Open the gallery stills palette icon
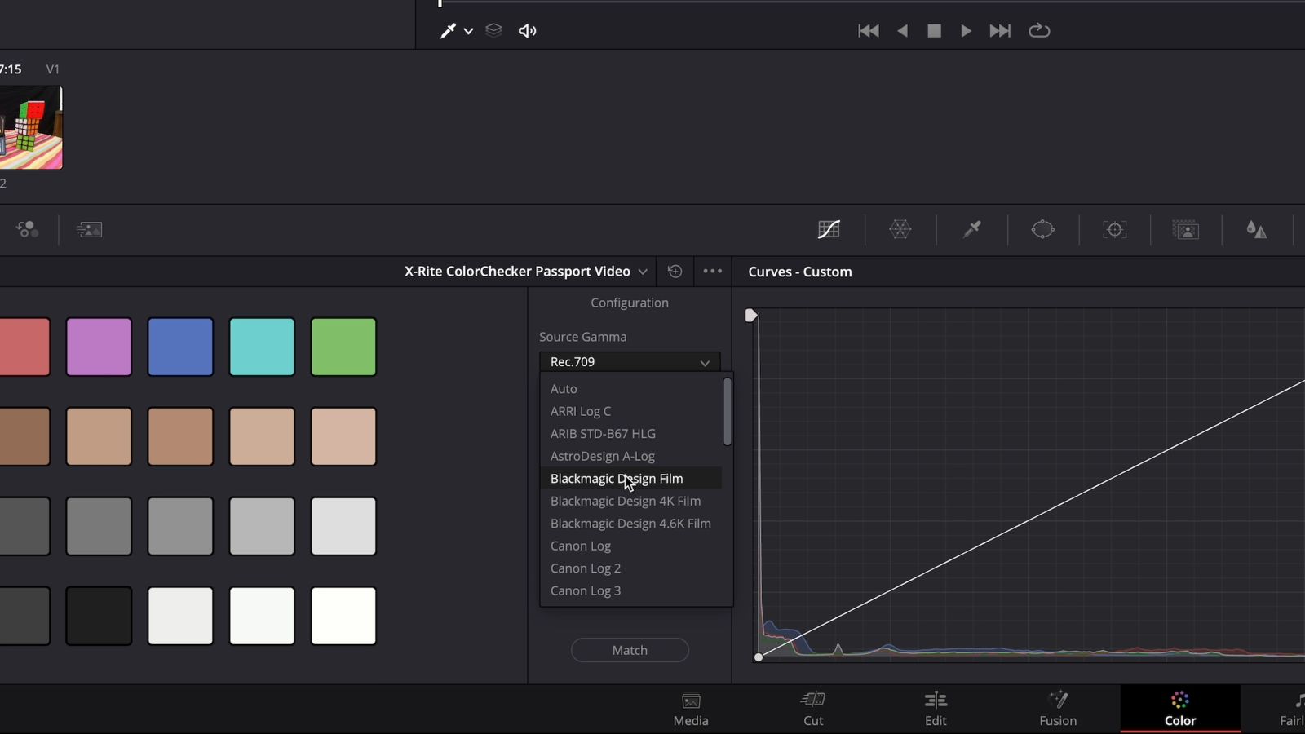The image size is (1305, 734). [x=89, y=230]
